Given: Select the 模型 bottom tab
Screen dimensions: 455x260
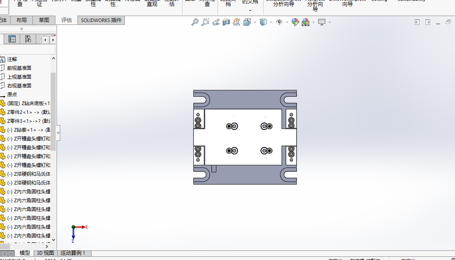Looking at the screenshot, I should 24,253.
